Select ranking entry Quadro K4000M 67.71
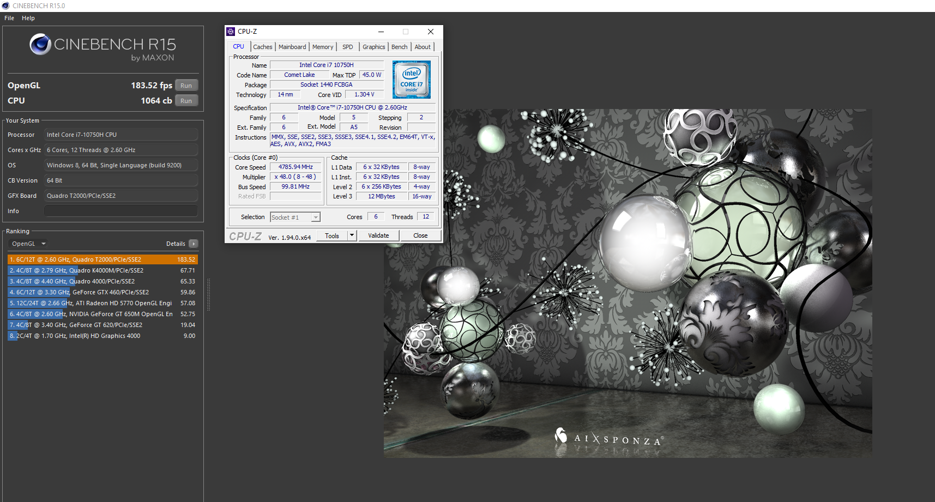This screenshot has width=935, height=502. [x=102, y=270]
